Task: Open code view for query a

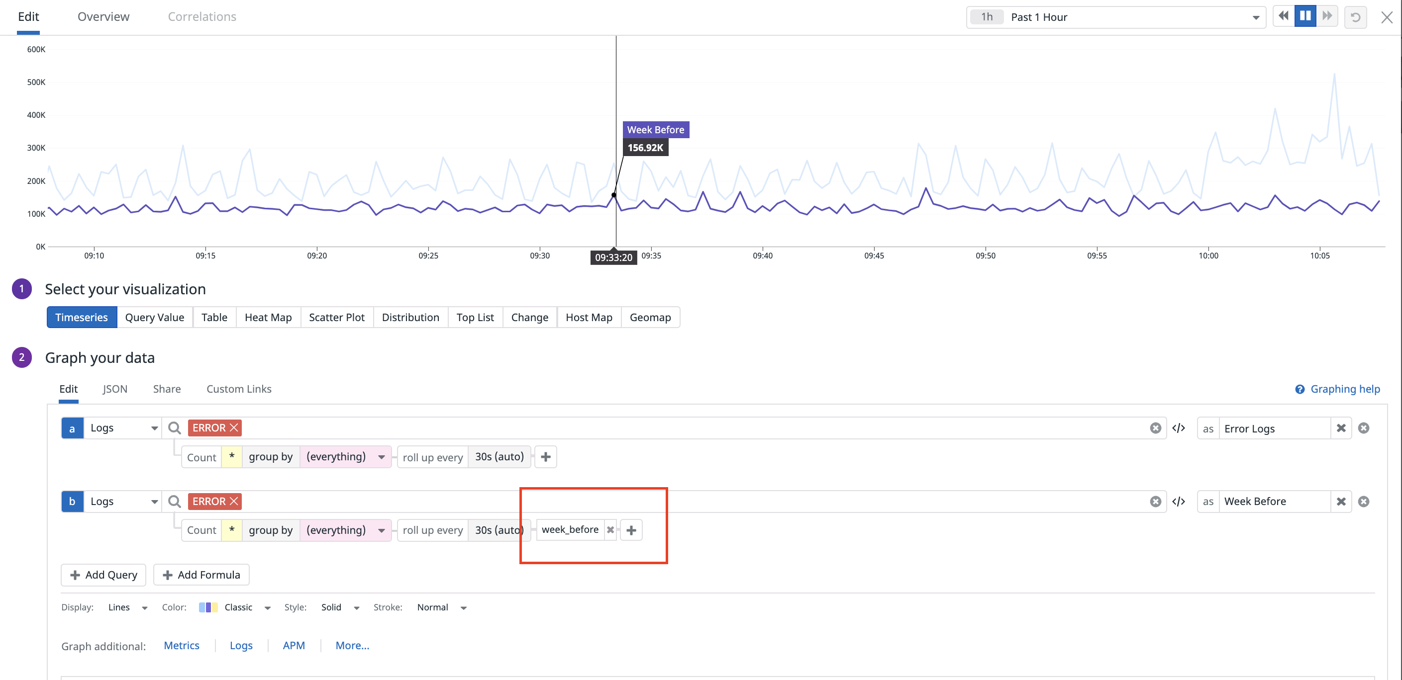Action: (1178, 428)
